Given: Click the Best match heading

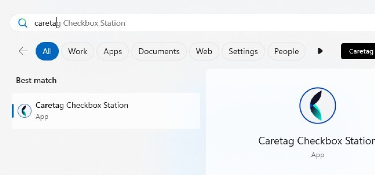Looking at the screenshot, I should (36, 80).
